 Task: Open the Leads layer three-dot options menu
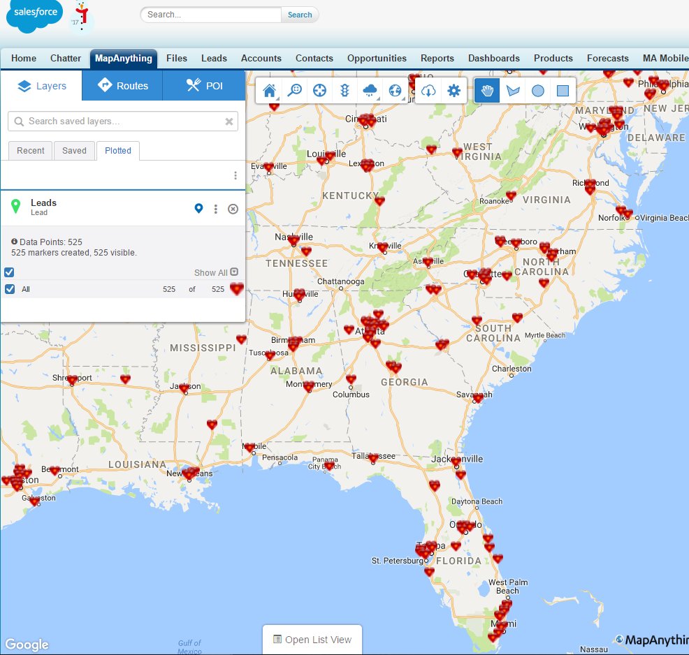click(215, 209)
